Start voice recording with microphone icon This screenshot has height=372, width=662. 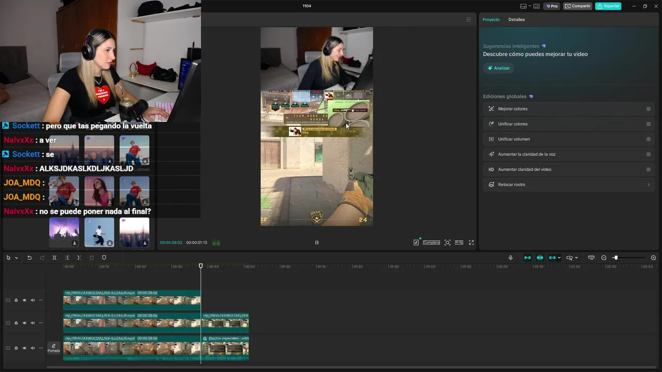coord(510,257)
